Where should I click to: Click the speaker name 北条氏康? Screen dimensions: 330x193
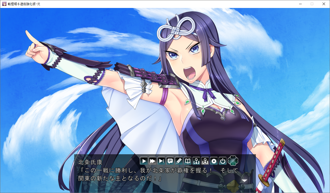90,162
